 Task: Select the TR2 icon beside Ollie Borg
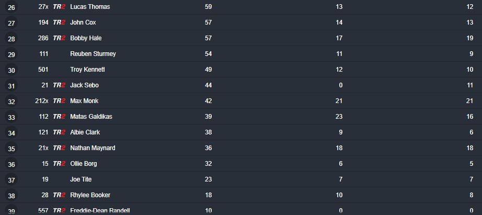(x=59, y=164)
